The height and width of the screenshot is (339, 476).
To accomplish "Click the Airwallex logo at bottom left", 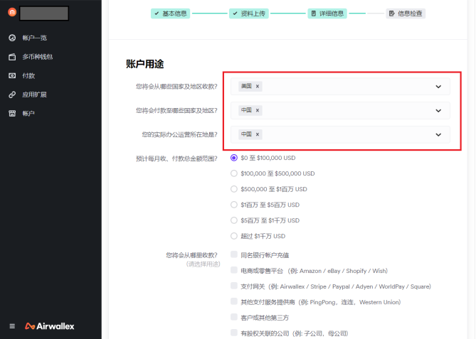I will (50, 326).
